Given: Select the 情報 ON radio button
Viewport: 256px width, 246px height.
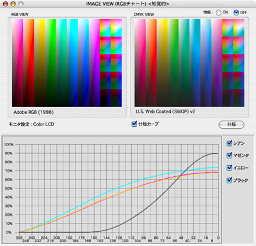Looking at the screenshot, I should (218, 13).
